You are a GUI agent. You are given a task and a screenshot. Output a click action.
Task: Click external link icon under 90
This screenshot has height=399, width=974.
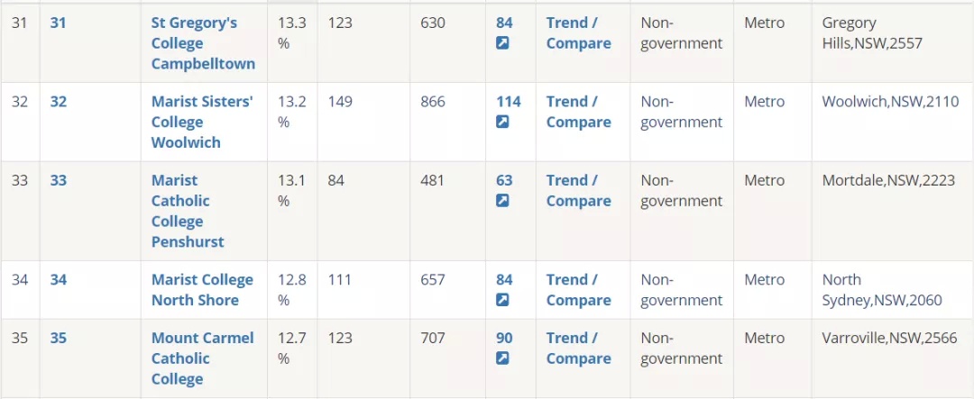[x=502, y=358]
